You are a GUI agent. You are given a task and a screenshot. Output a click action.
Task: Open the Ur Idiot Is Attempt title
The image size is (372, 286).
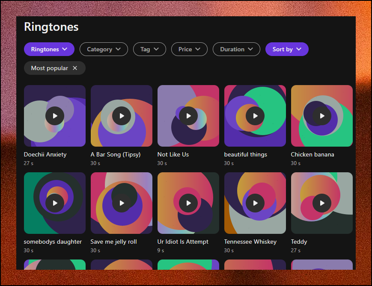[x=183, y=242]
